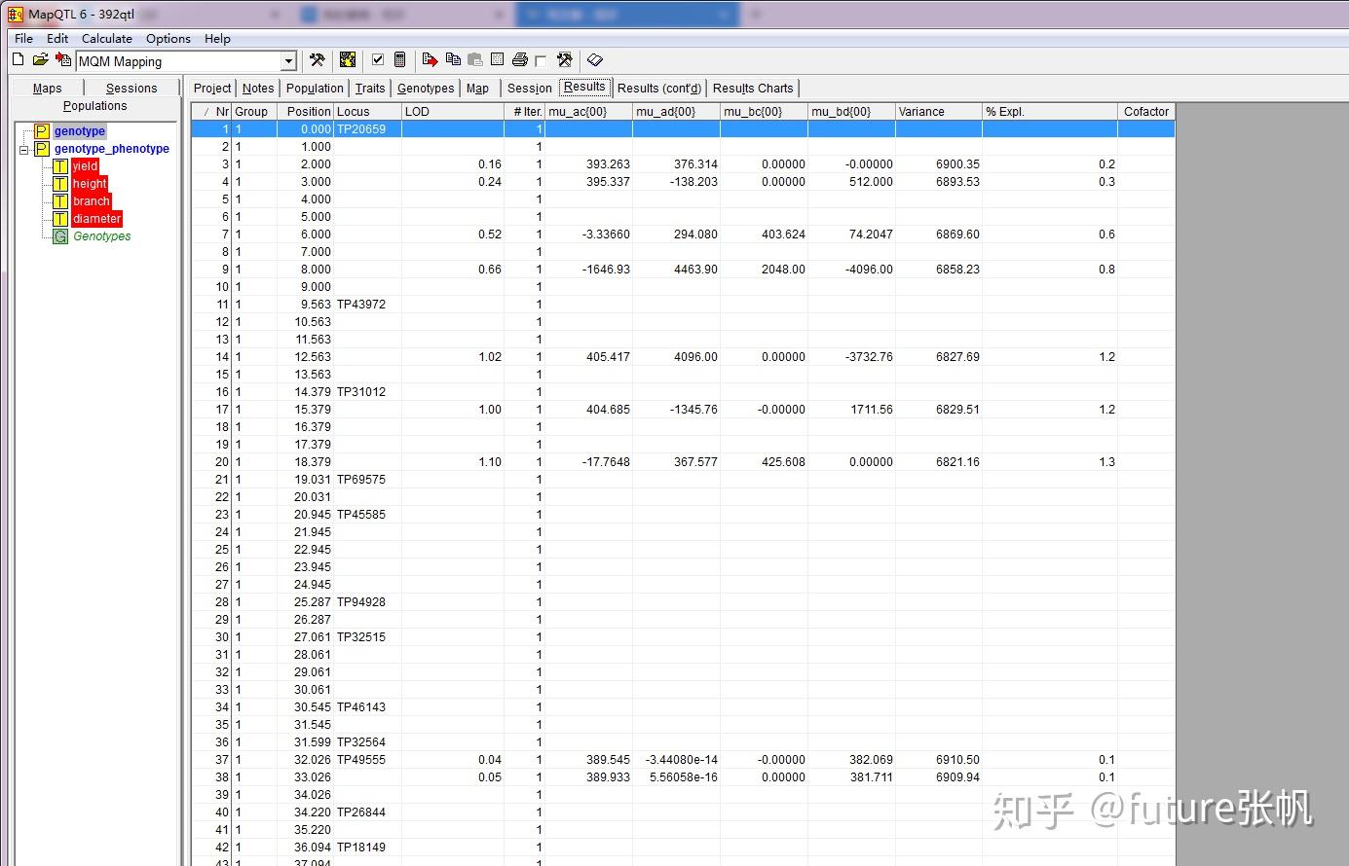The image size is (1349, 866).
Task: Click the Print icon on the toolbar
Action: (x=518, y=59)
